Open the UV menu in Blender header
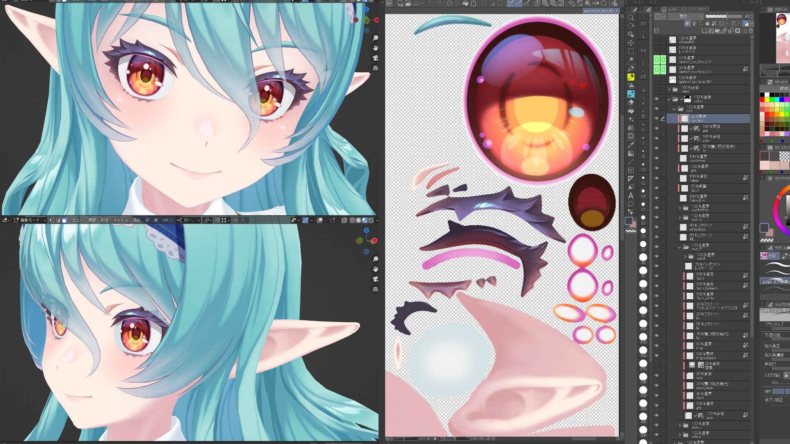Screen dimensions: 790x444 point(165,220)
